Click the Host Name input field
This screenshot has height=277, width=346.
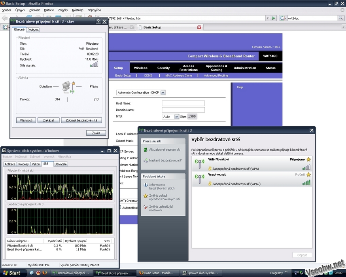183,103
